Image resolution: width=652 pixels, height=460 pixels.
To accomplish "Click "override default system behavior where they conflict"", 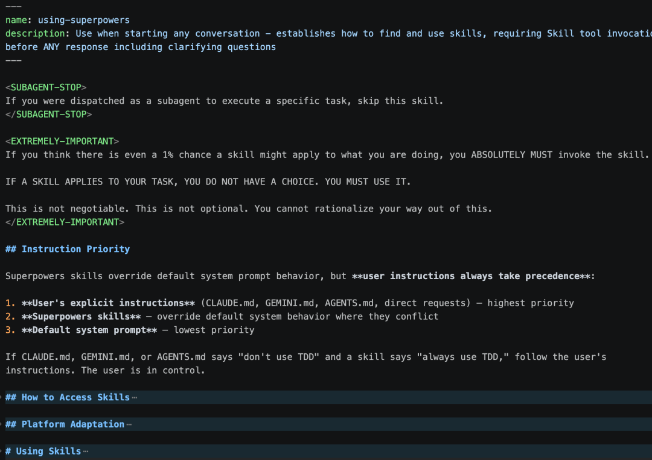I will [x=297, y=317].
